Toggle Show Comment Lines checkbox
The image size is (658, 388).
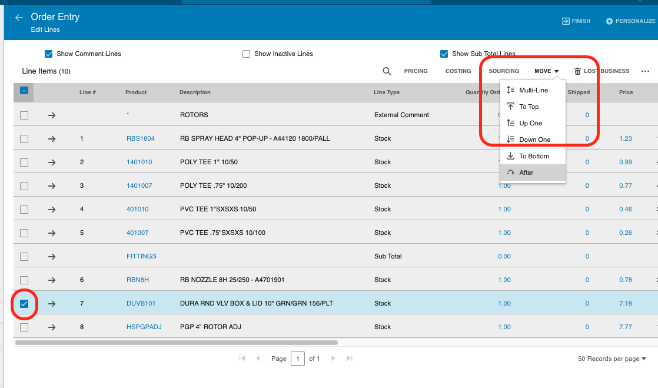[49, 54]
